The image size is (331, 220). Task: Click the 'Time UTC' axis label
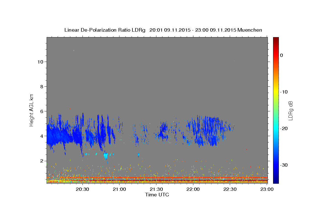pos(157,195)
